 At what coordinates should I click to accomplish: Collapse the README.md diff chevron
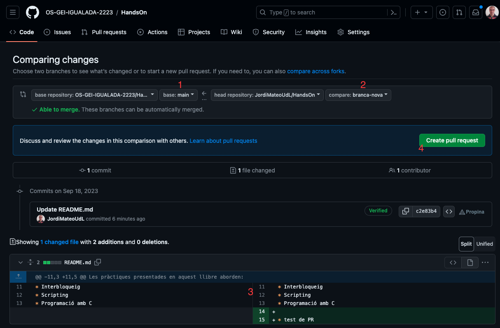21,262
